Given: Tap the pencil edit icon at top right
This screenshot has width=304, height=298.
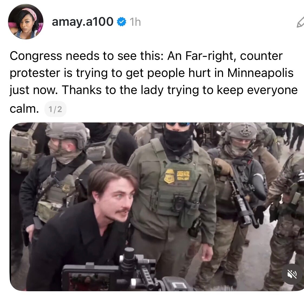Looking at the screenshot, I should pos(300,22).
